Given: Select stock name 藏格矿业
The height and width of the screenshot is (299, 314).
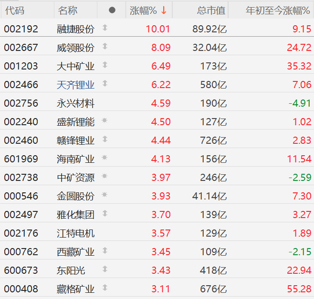Looking at the screenshot, I should click(x=75, y=289).
